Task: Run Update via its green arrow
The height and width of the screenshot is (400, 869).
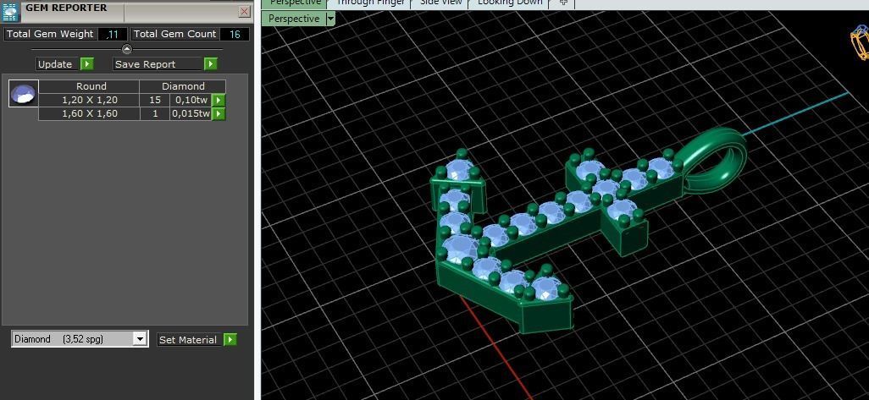Action: 87,64
